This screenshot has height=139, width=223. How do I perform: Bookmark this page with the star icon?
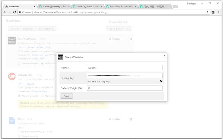pyautogui.click(x=207, y=12)
